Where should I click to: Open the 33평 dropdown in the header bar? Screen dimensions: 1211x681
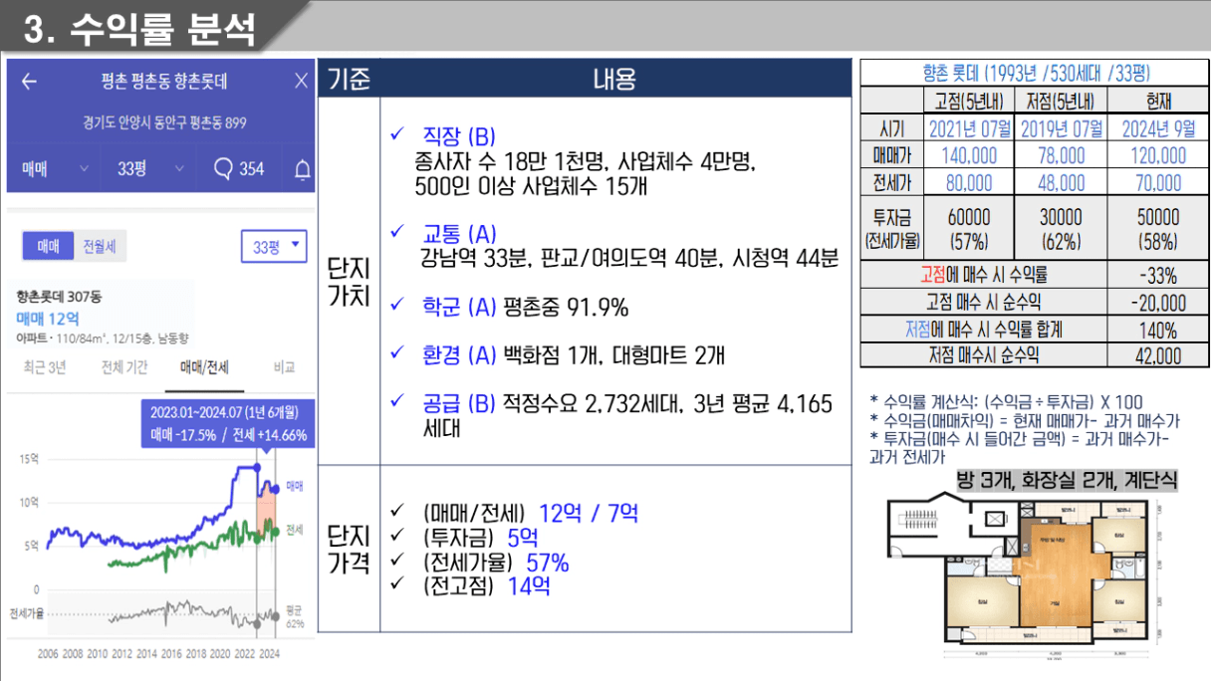coord(149,169)
